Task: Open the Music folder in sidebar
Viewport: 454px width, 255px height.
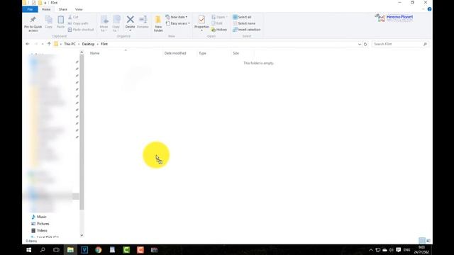Action: (39, 217)
